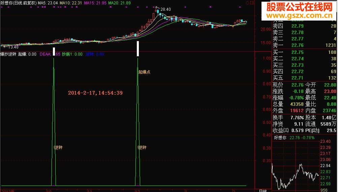
Task: Click the 抄底1: 0.00 indicator value
Action: (72, 54)
